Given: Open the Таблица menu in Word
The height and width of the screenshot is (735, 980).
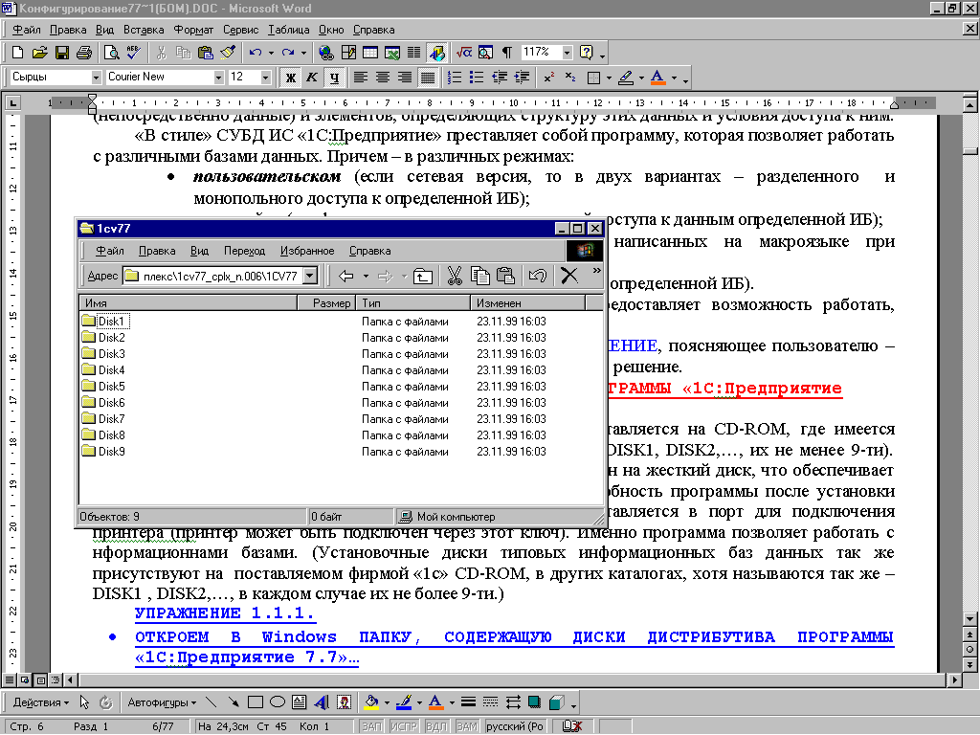Looking at the screenshot, I should click(289, 30).
